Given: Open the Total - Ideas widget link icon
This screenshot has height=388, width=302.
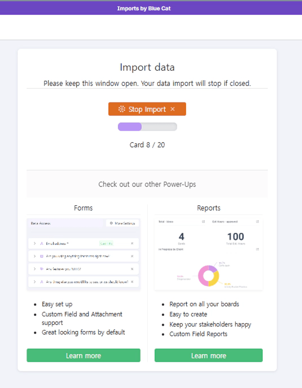Looking at the screenshot, I should pos(203,222).
